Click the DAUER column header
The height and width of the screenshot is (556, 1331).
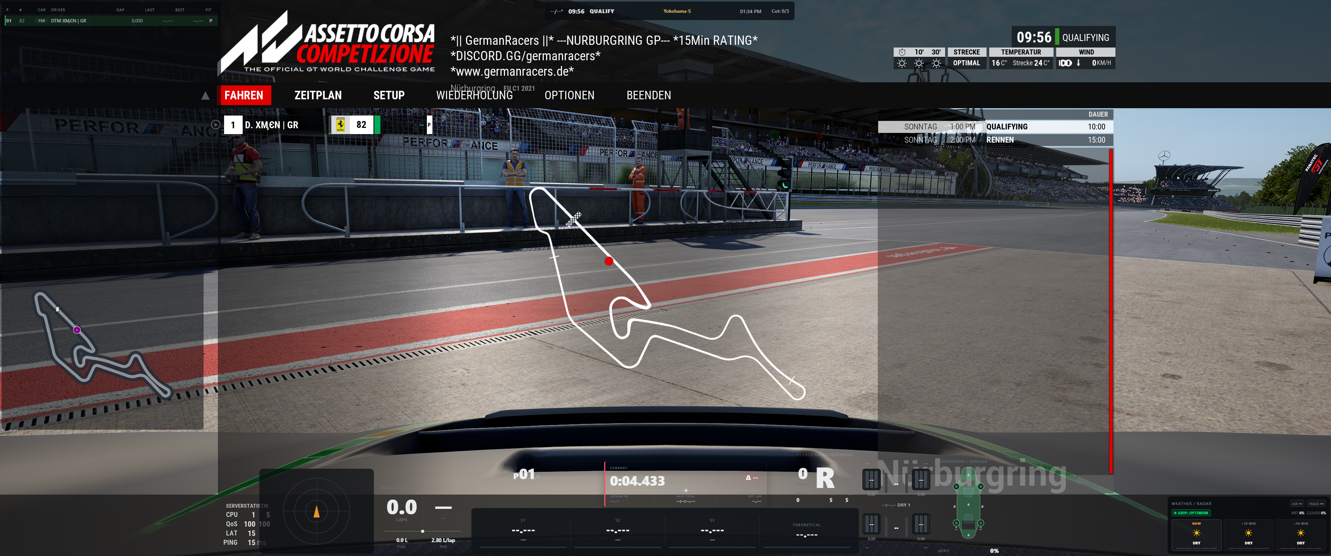pos(1098,114)
